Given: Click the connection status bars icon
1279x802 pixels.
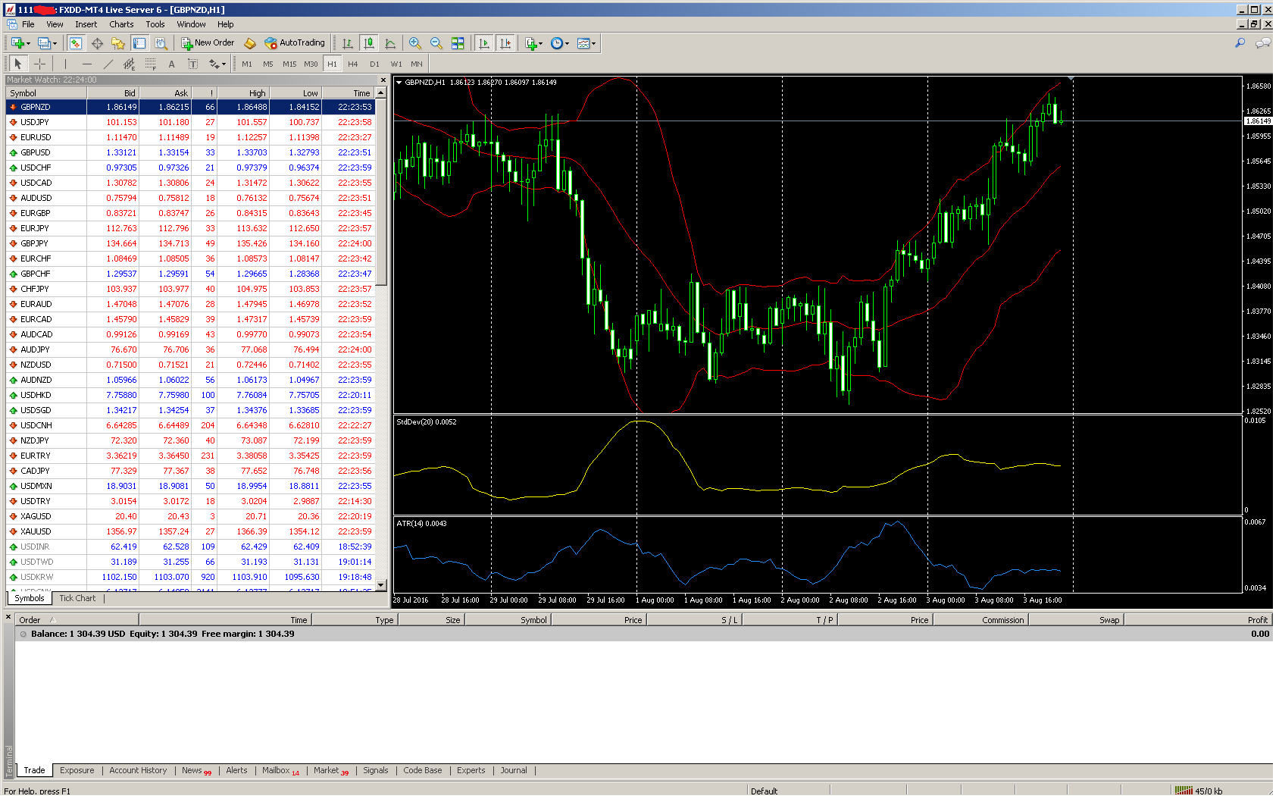Looking at the screenshot, I should point(1184,791).
